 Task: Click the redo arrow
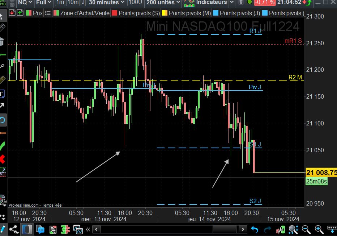267,229
